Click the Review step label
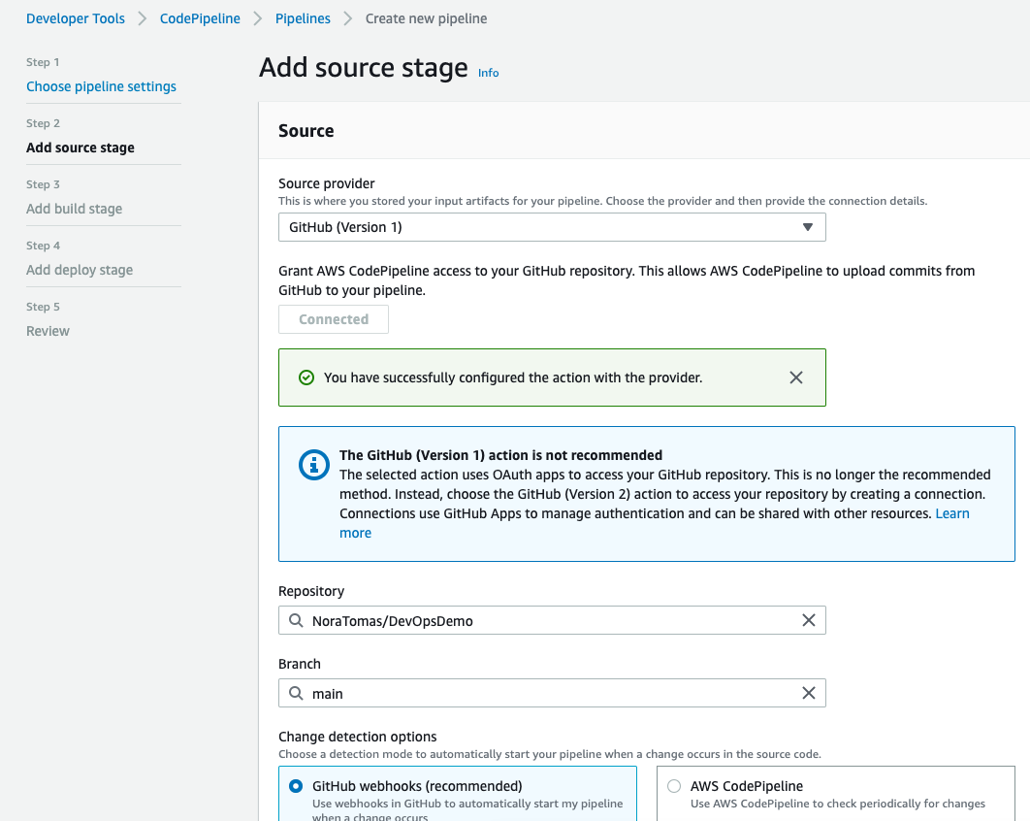The width and height of the screenshot is (1030, 821). (48, 331)
